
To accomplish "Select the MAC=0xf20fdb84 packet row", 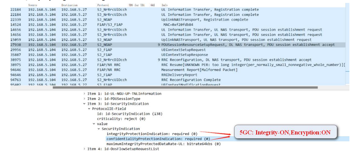I will [178, 25].
